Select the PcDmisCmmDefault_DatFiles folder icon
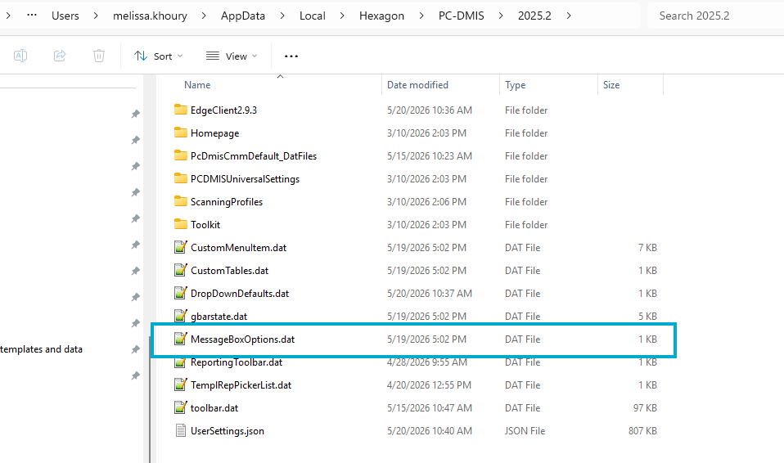This screenshot has height=463, width=784. 181,155
